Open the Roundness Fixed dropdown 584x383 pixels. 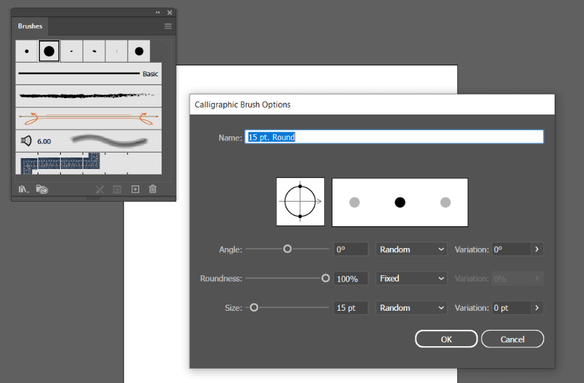411,279
